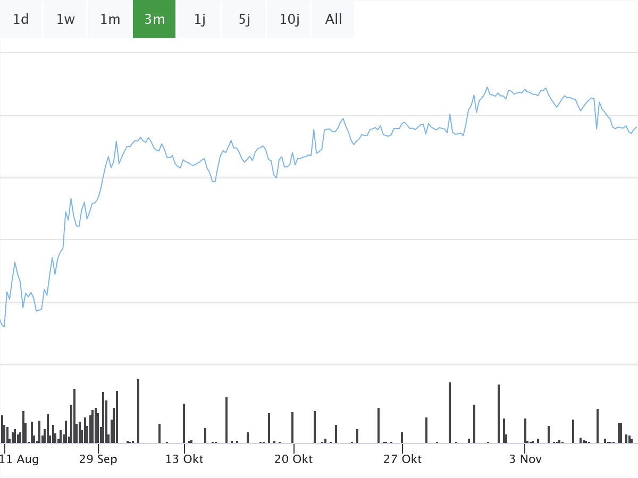This screenshot has height=478, width=638.
Task: Switch chart to 5j period
Action: tap(244, 20)
